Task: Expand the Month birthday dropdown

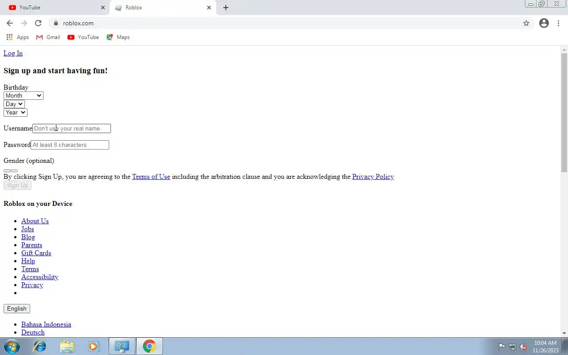Action: point(24,96)
